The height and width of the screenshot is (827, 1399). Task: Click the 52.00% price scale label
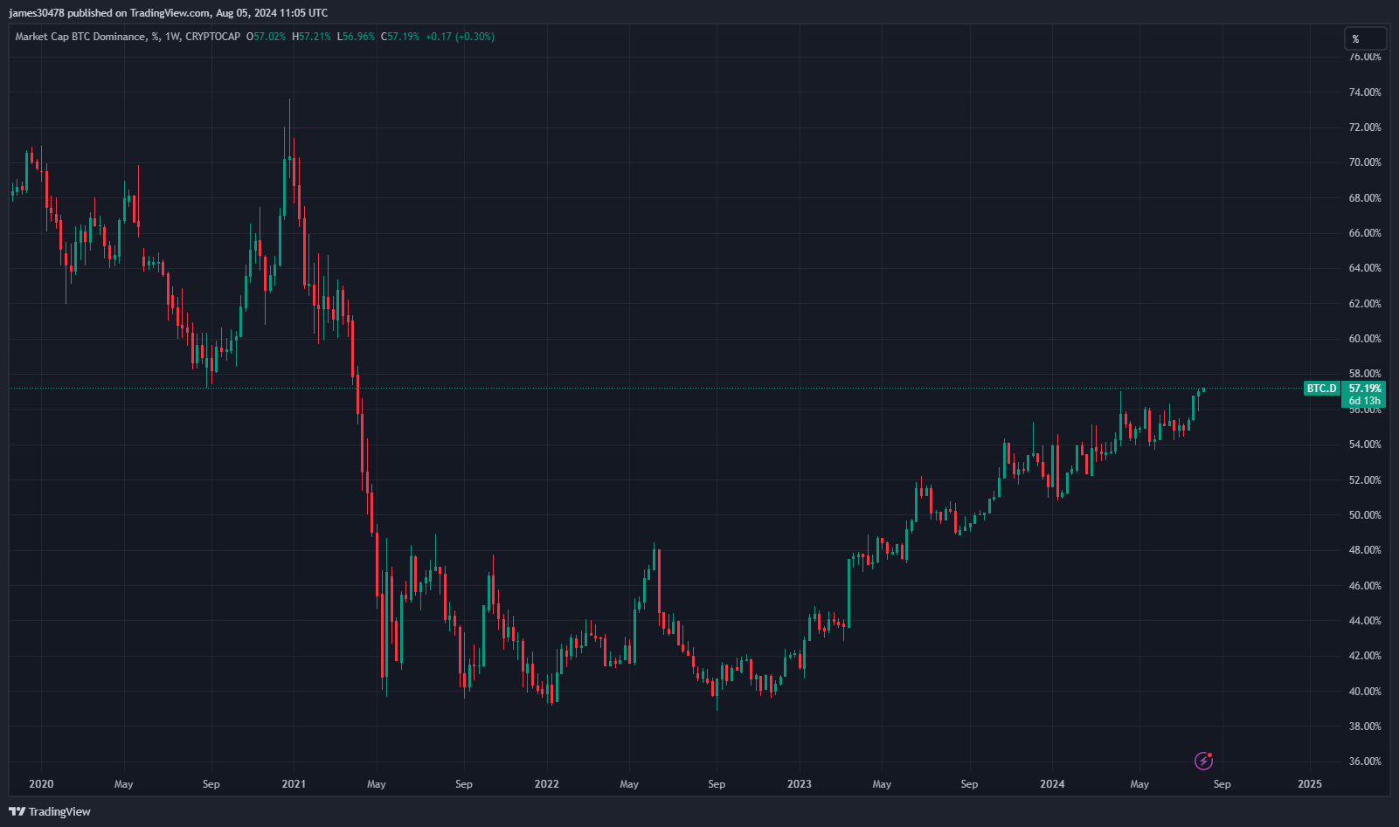[x=1365, y=480]
